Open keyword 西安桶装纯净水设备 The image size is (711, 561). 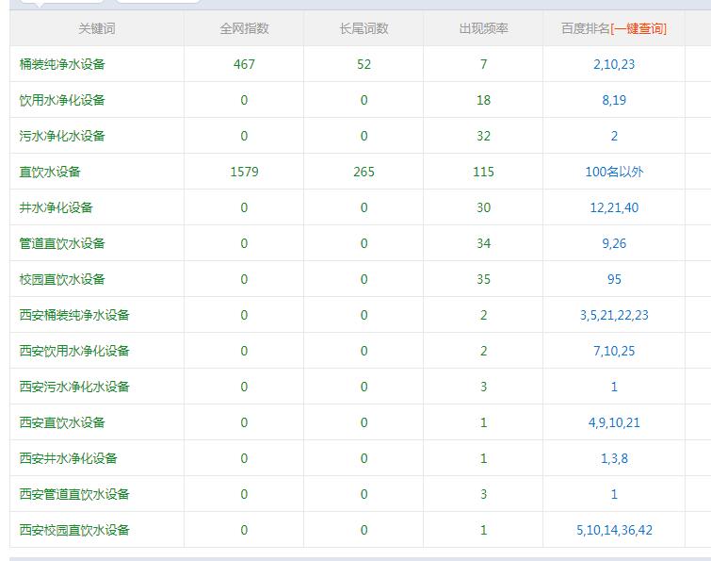point(74,315)
